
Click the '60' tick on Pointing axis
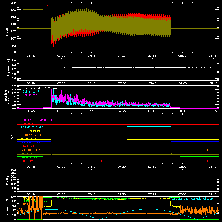14,52
